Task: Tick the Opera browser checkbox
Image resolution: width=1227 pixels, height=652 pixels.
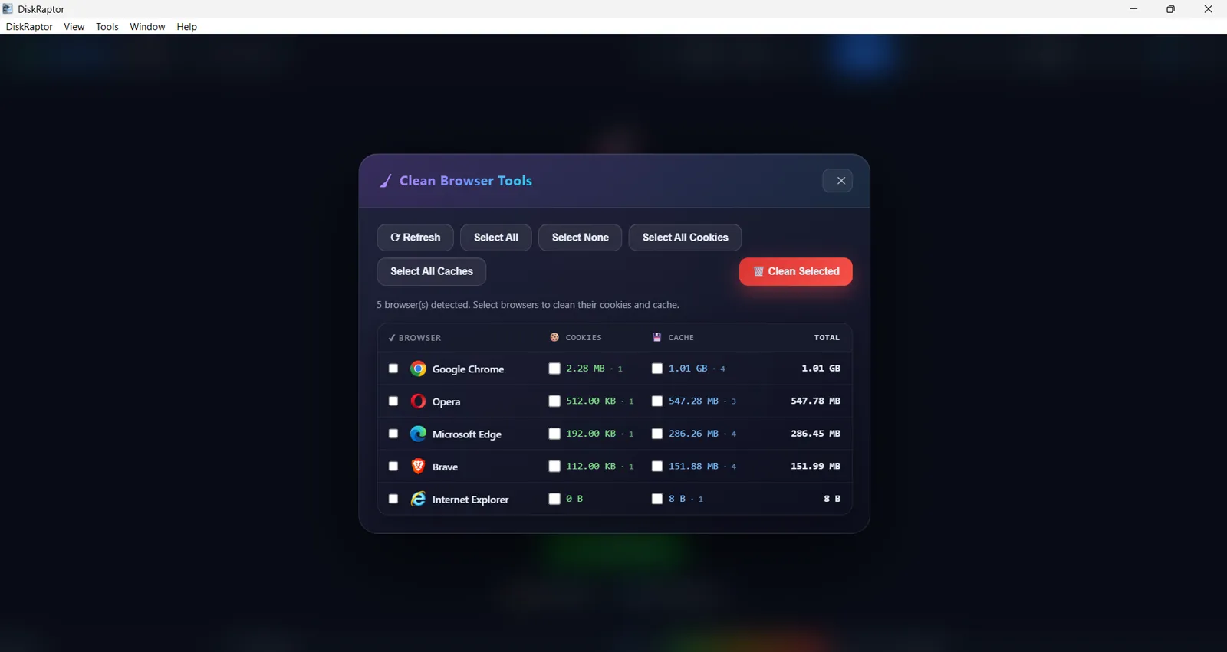Action: pos(393,401)
